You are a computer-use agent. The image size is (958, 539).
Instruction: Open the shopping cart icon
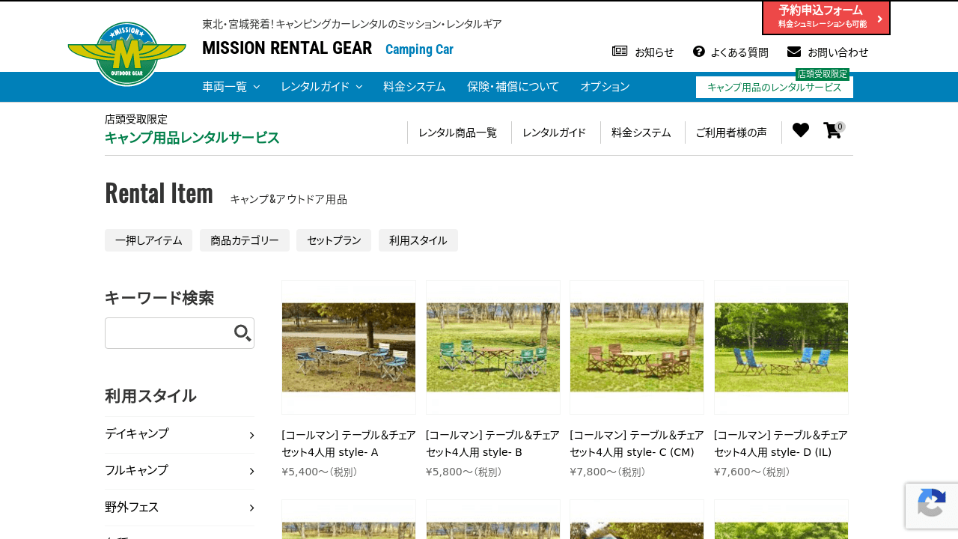(832, 130)
